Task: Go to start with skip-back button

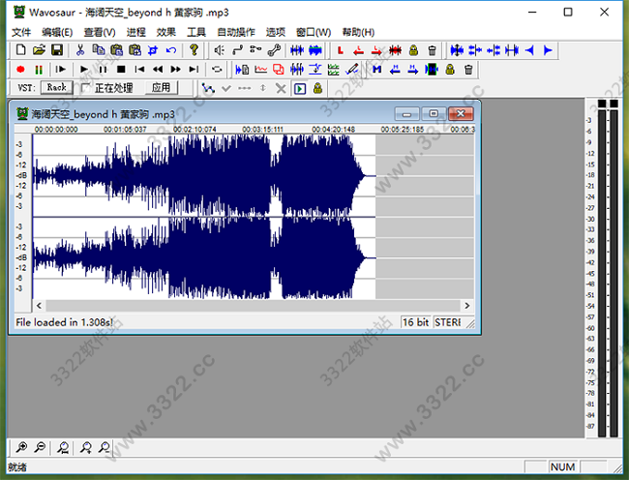Action: [x=139, y=70]
